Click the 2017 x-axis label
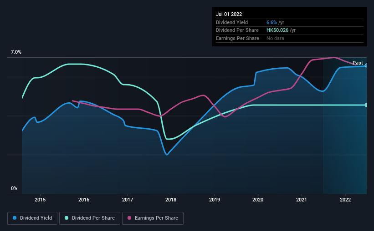Image resolution: width=374 pixels, height=231 pixels. point(128,200)
